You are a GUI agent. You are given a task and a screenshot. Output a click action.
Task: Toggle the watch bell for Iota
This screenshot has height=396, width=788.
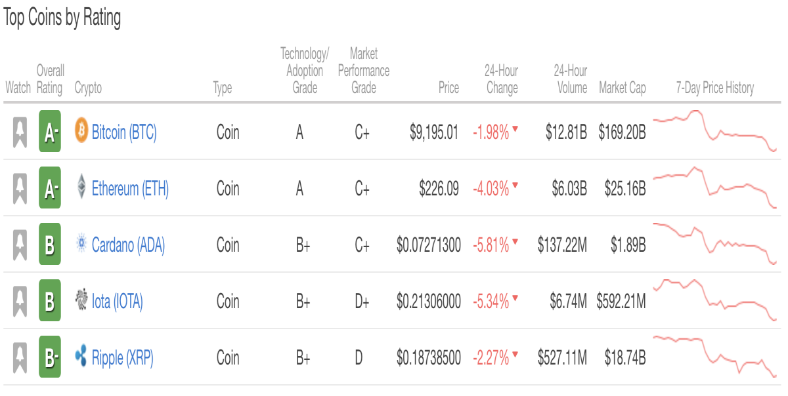20,302
